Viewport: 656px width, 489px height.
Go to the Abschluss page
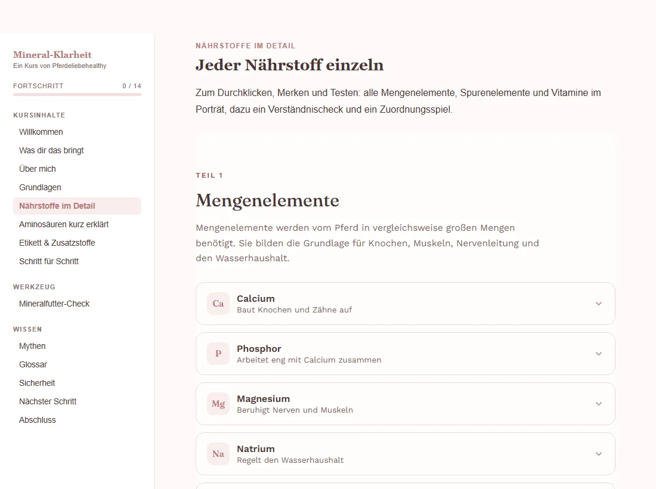77,420
